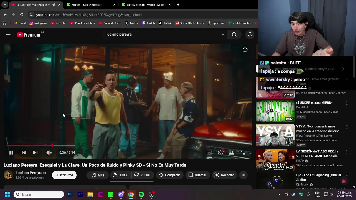Image resolution: width=356 pixels, height=200 pixels.
Task: Switch the player to theater mode
Action: (231, 152)
